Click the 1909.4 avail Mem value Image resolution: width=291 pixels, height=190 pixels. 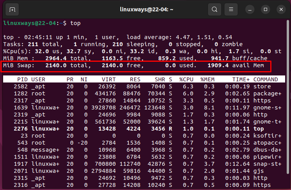(218, 65)
